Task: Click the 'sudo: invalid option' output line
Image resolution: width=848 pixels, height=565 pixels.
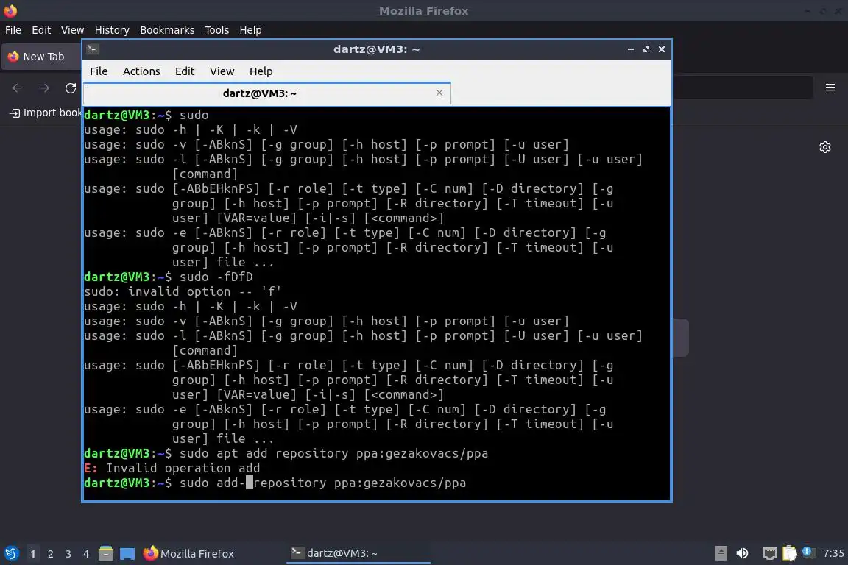Action: click(x=183, y=292)
